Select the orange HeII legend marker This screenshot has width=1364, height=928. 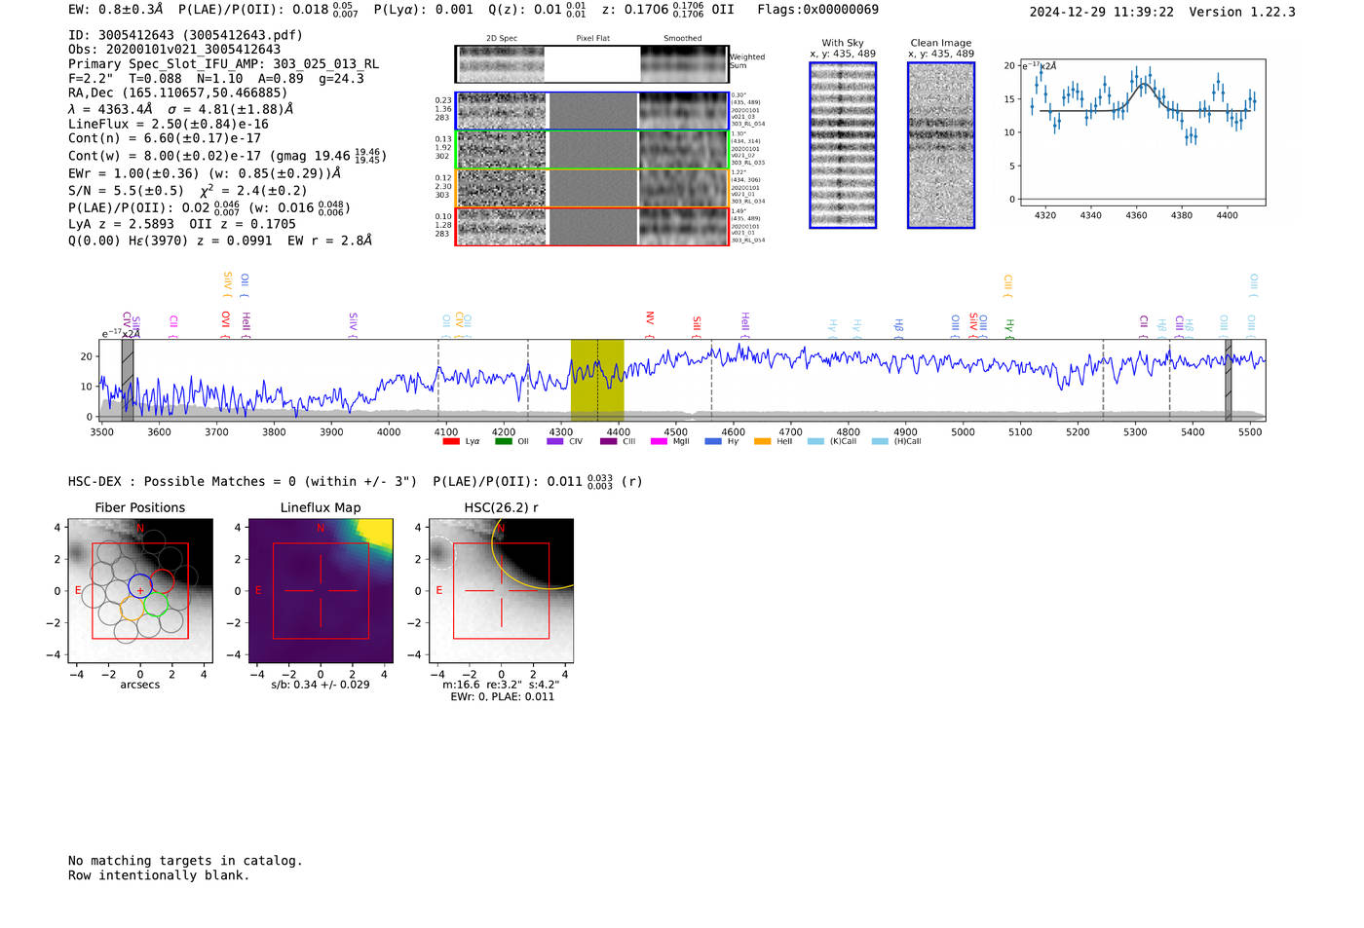click(x=762, y=442)
